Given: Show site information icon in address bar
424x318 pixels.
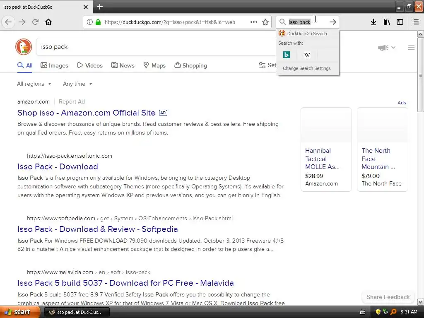Looking at the screenshot, I should coord(90,22).
